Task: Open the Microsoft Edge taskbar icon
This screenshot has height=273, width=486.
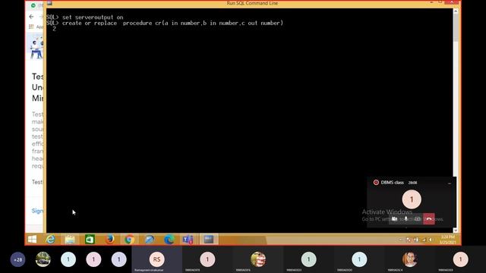Action: 169,240
